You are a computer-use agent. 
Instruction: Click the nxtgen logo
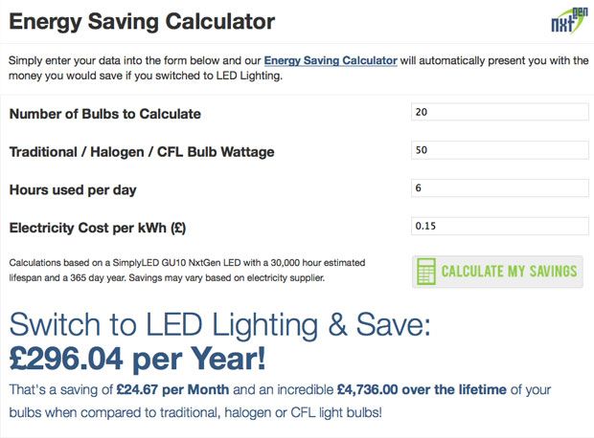coord(569,20)
